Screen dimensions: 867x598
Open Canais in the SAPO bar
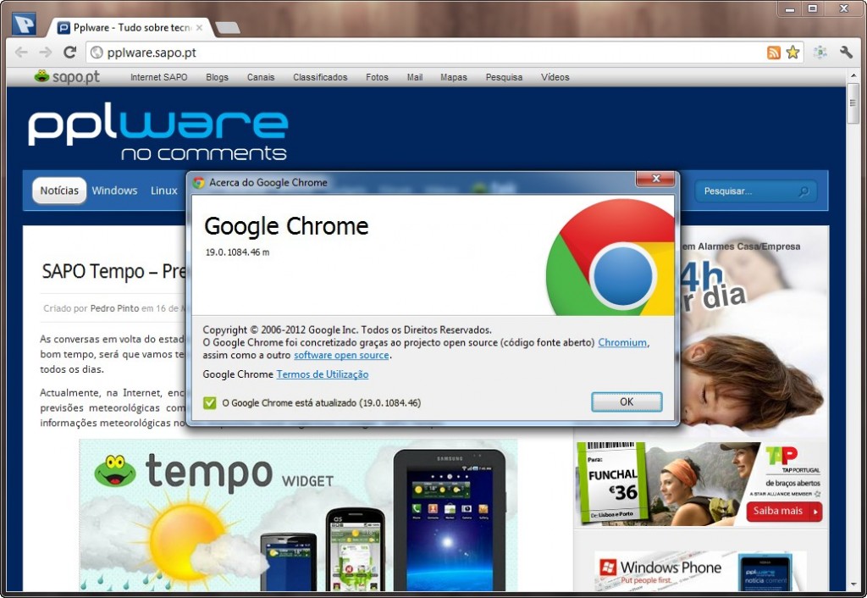click(261, 77)
